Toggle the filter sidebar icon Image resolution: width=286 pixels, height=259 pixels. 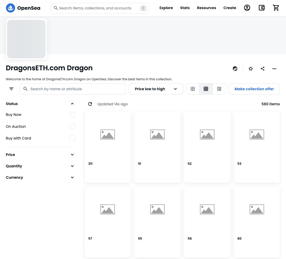[11, 89]
